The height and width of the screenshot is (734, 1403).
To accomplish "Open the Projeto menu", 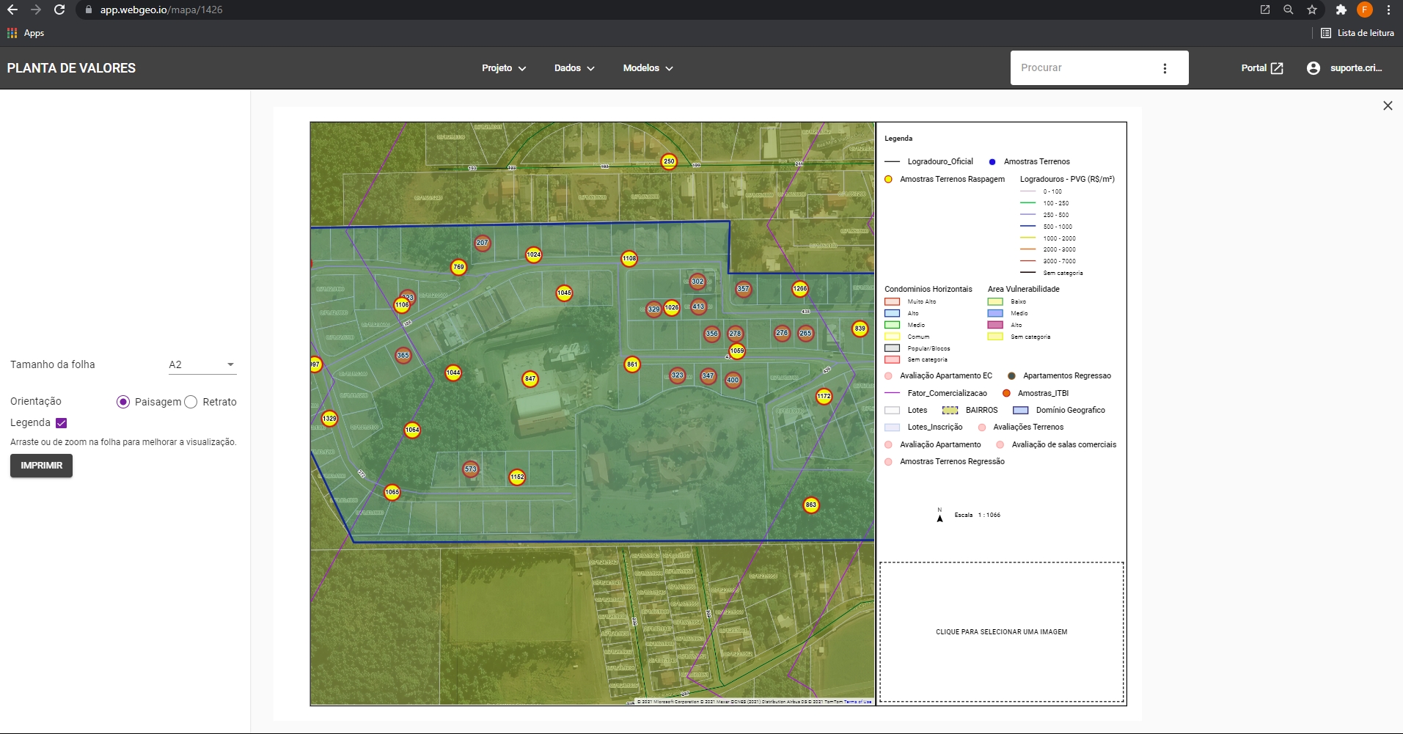I will (x=504, y=68).
